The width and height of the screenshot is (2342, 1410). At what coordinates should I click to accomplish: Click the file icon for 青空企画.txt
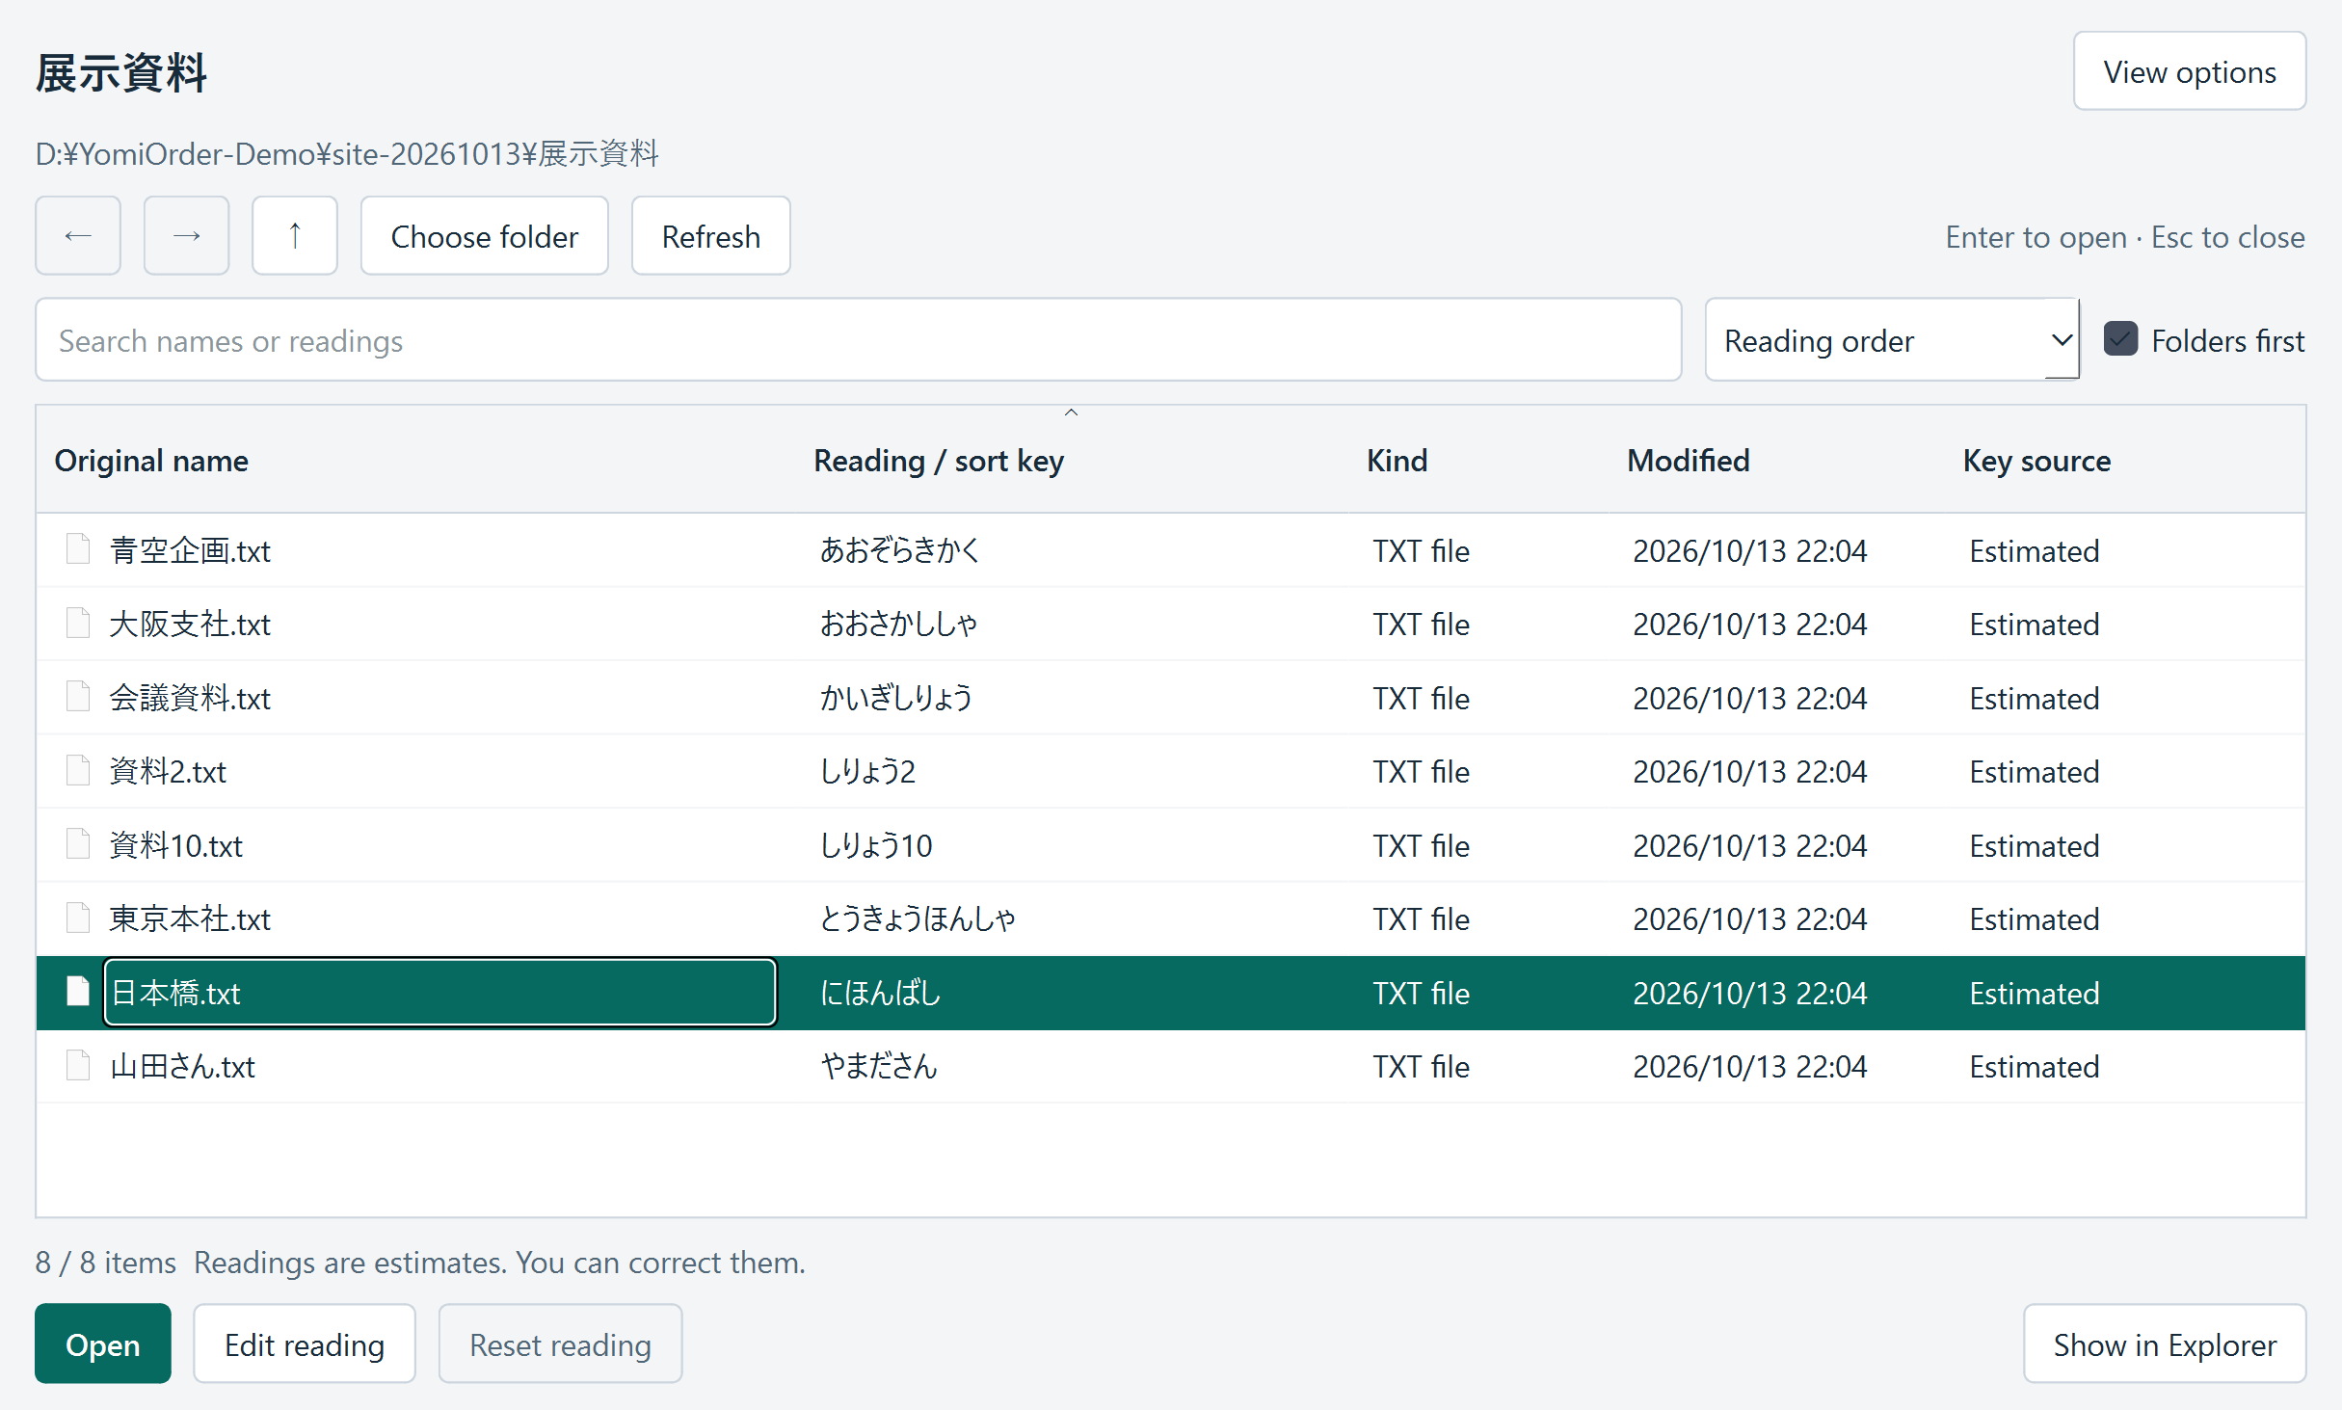[x=78, y=549]
